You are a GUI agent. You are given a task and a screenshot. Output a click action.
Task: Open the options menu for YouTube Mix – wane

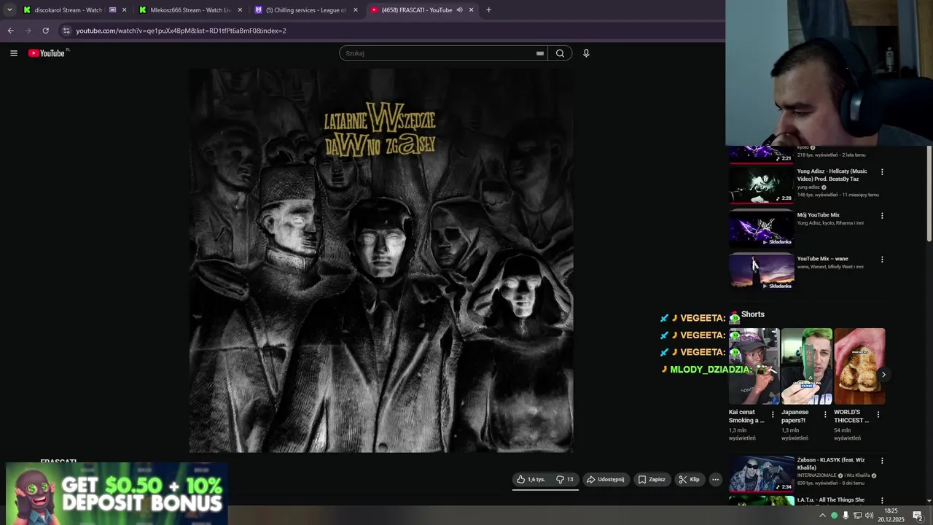882,260
